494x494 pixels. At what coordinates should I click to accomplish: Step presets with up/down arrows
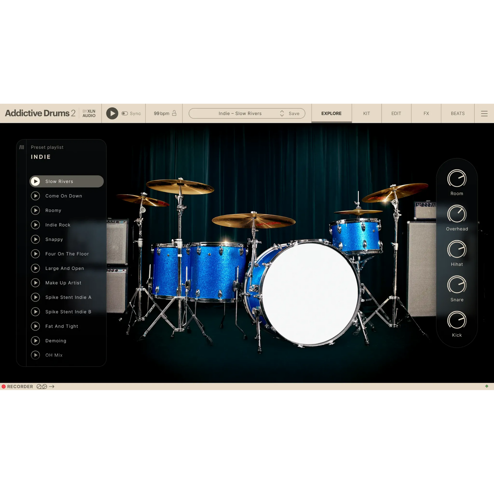coord(282,113)
